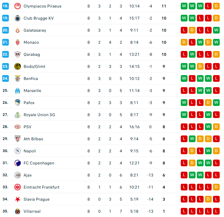Click Pafos's last green W form badge

216,103
